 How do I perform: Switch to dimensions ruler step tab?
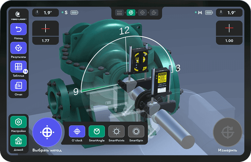click(x=119, y=13)
